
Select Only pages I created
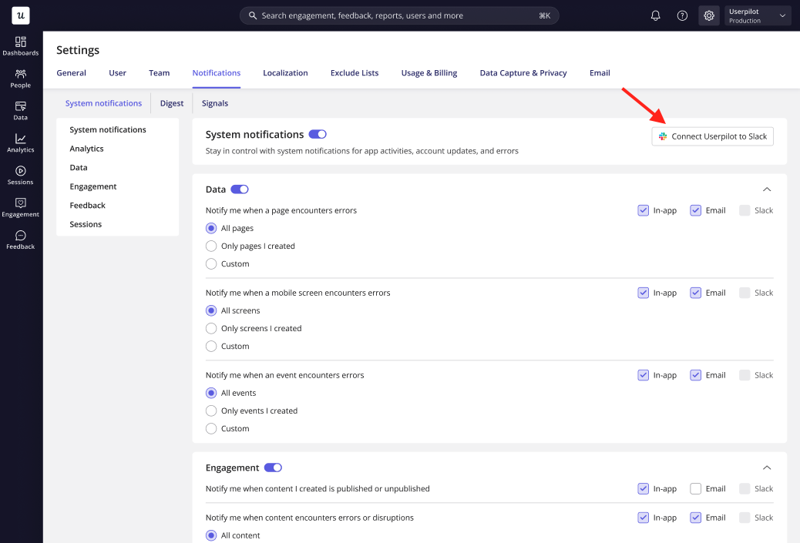point(210,246)
